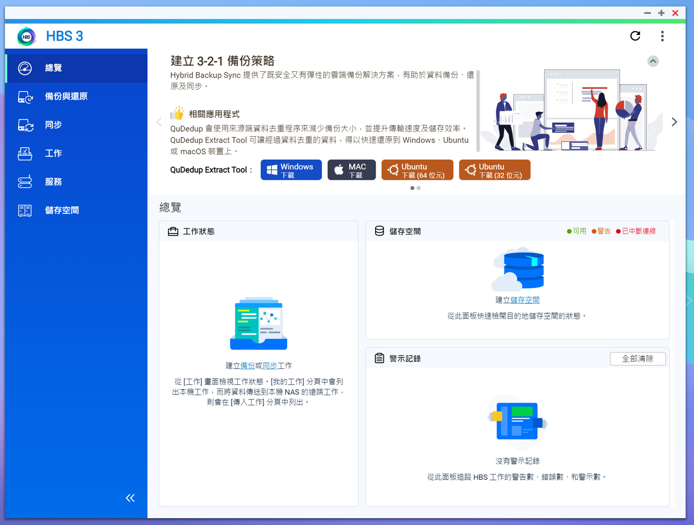694x525 pixels.
Task: Clear all alerts with 全部清除
Action: click(638, 359)
